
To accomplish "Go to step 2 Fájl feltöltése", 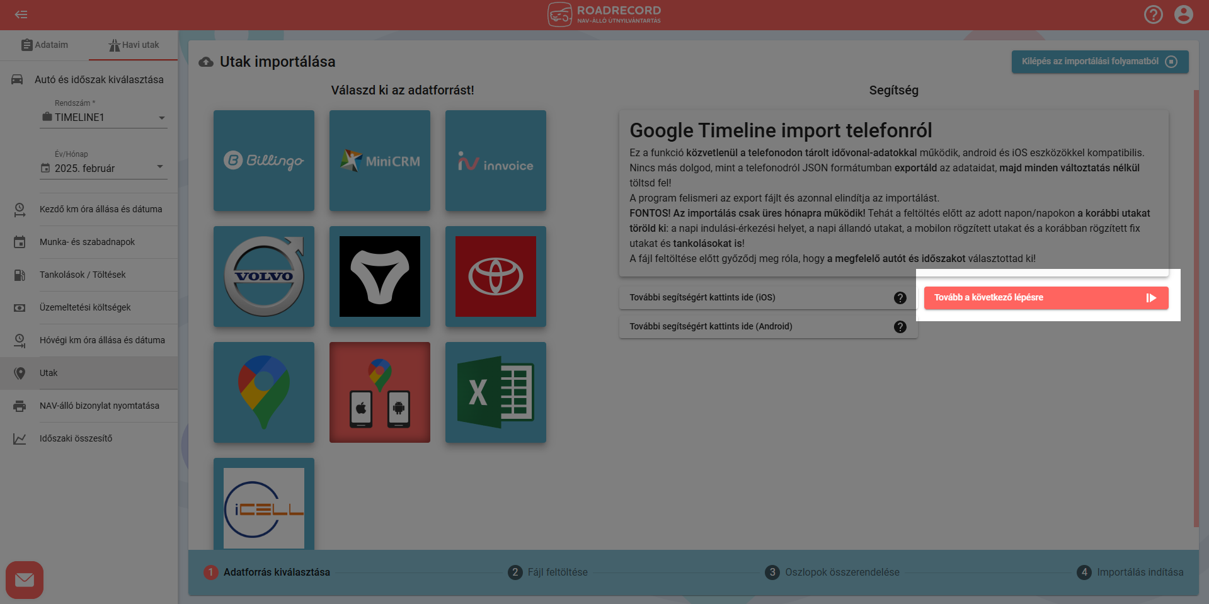I will point(547,572).
